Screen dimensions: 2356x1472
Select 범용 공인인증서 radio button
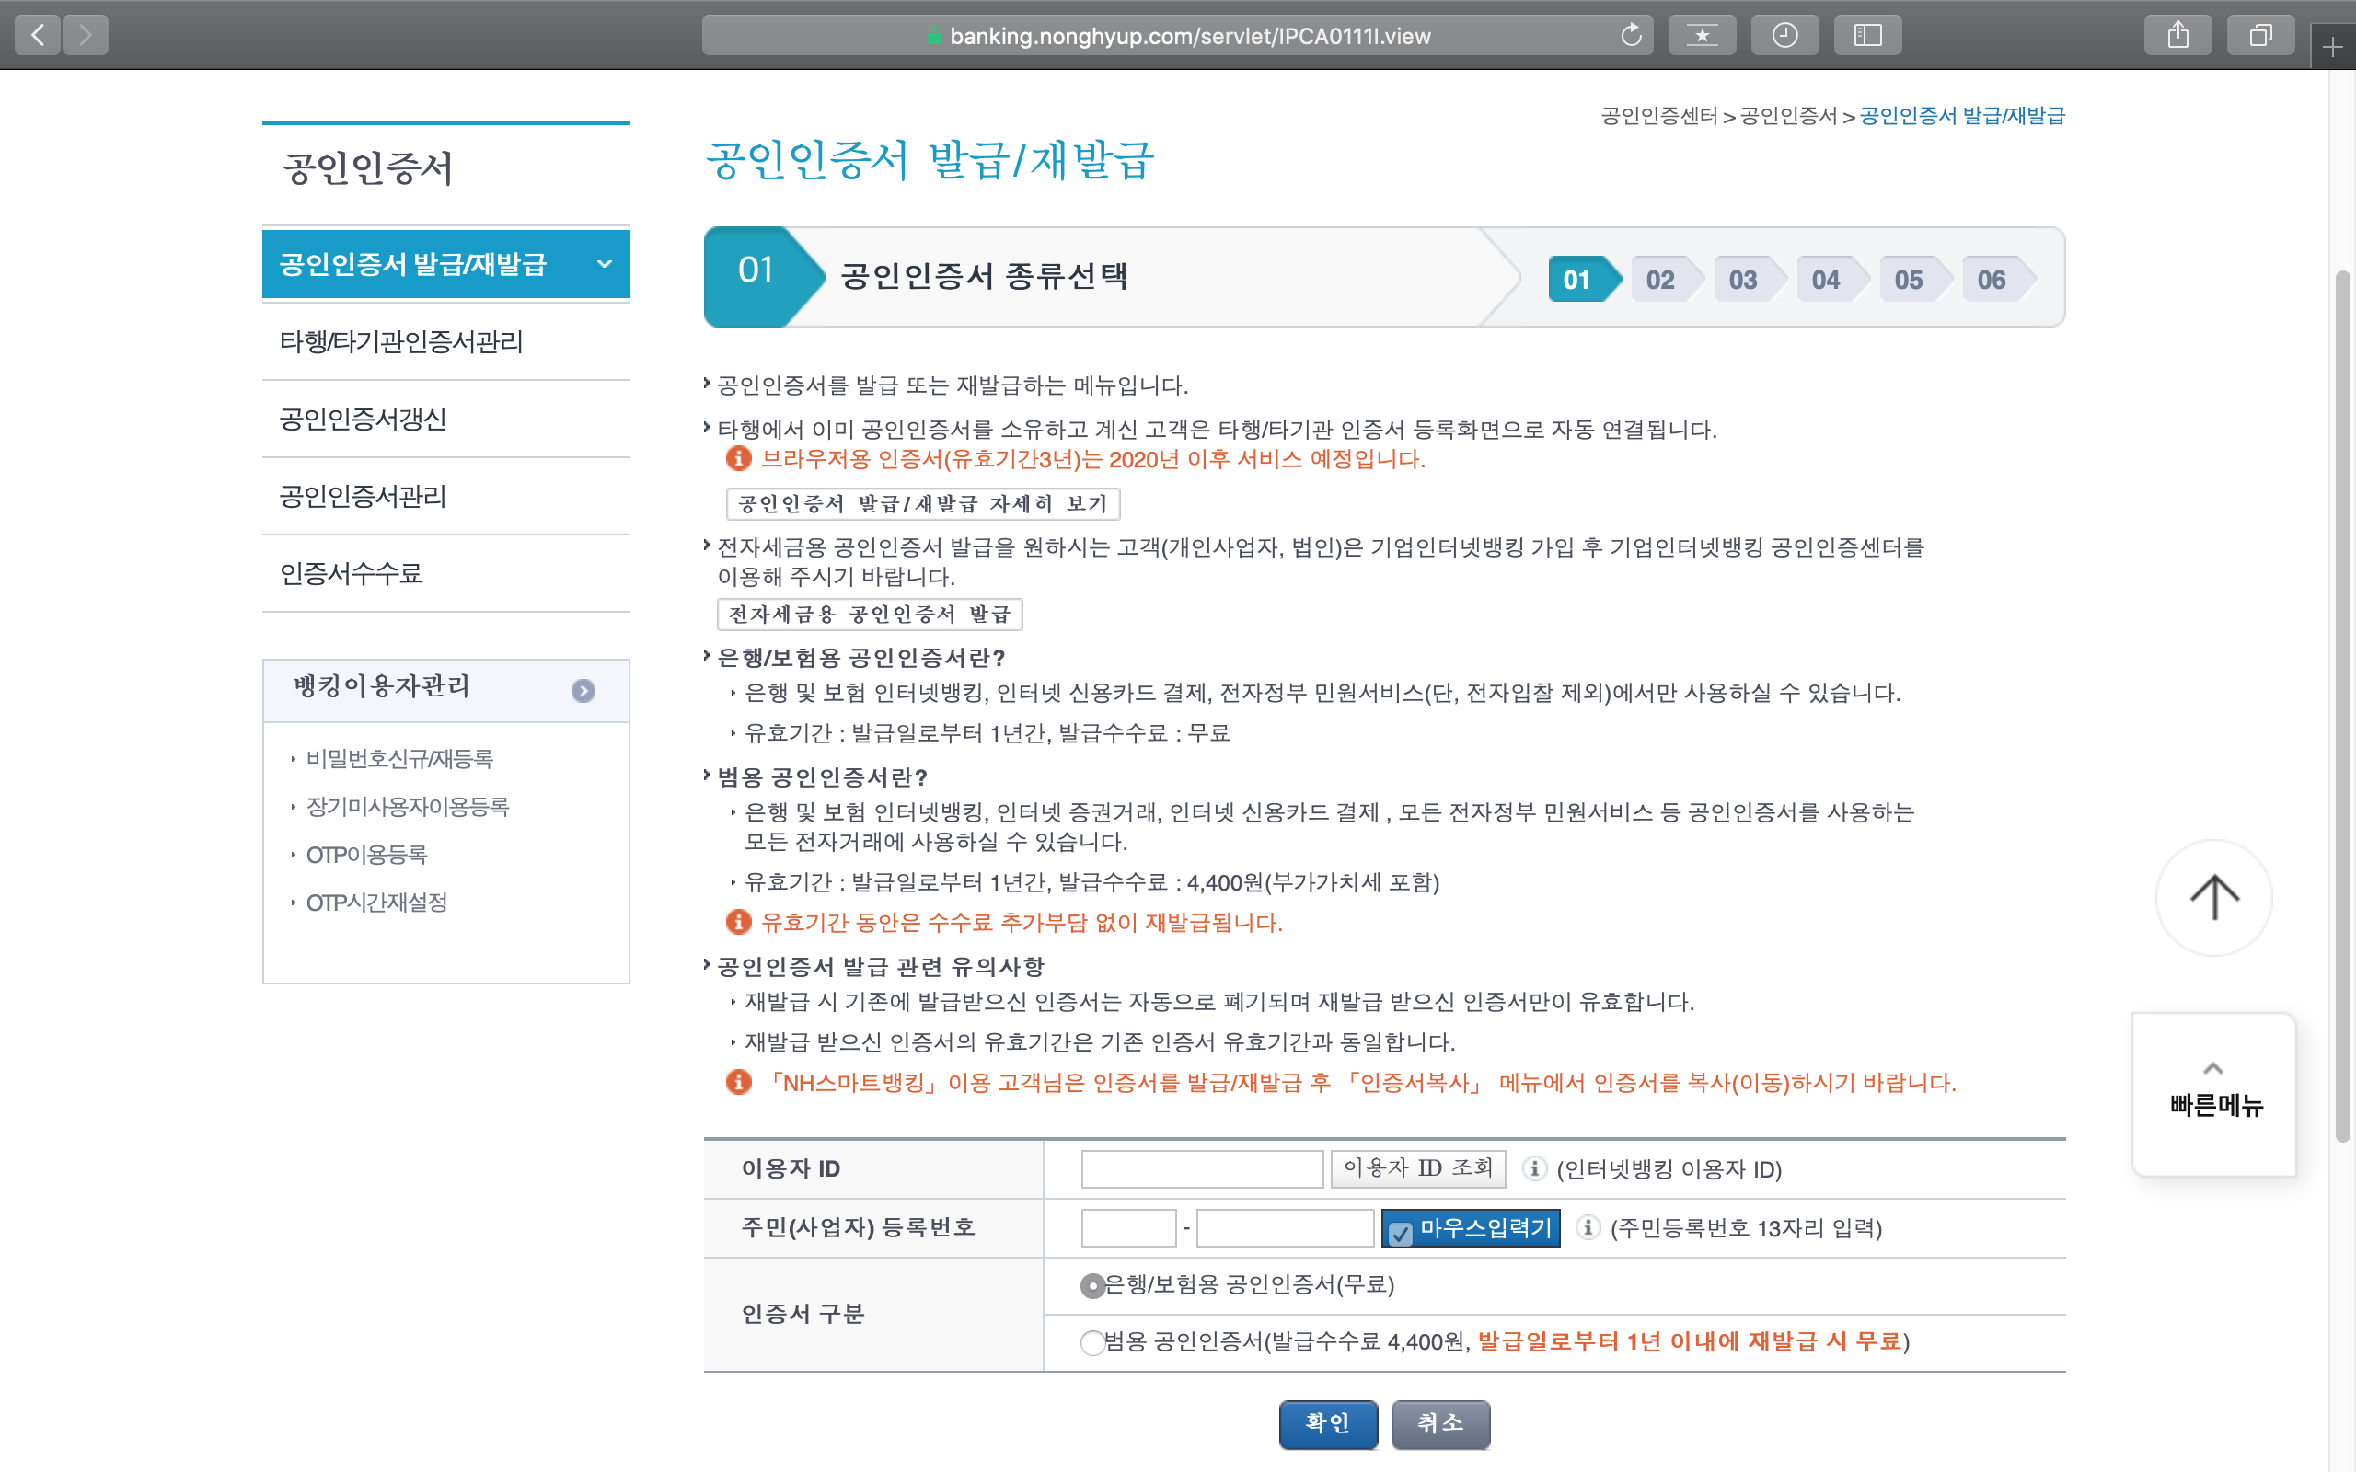(x=1092, y=1342)
